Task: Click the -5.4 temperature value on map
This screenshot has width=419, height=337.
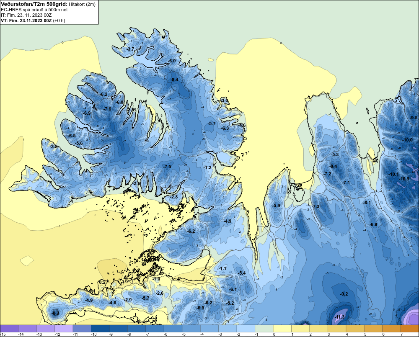Action: (x=242, y=273)
